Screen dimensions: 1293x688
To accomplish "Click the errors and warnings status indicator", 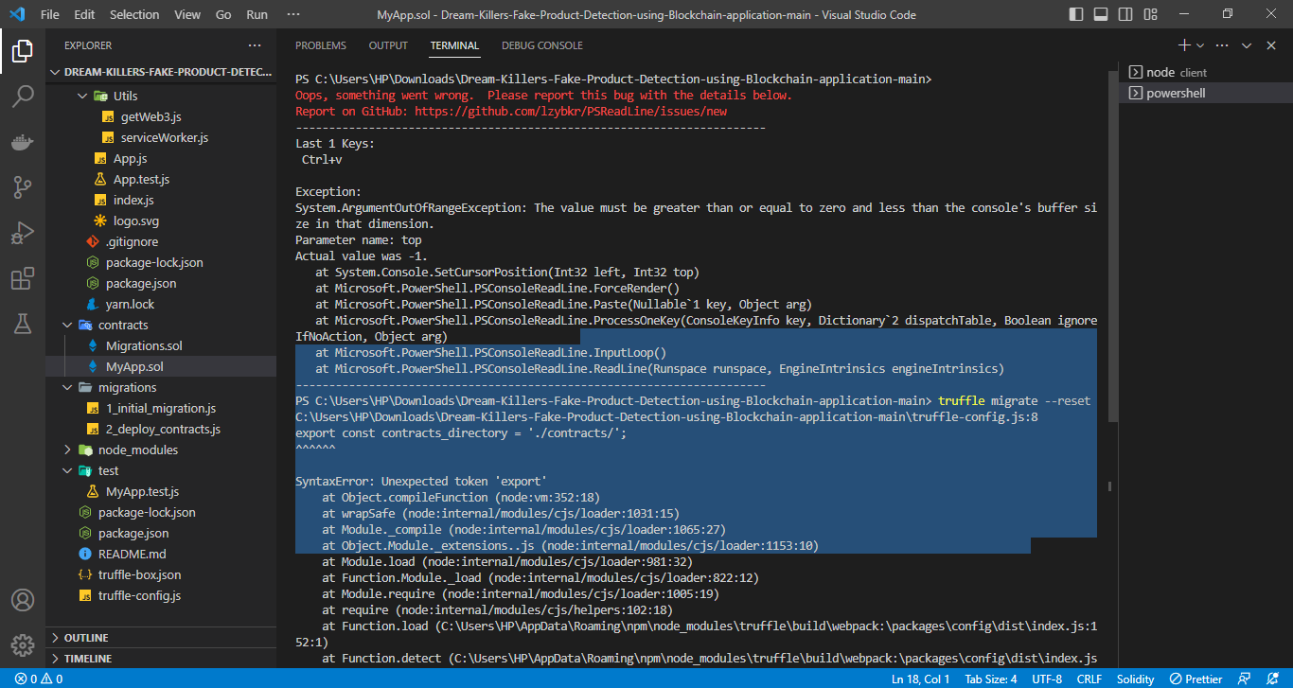I will click(x=39, y=679).
